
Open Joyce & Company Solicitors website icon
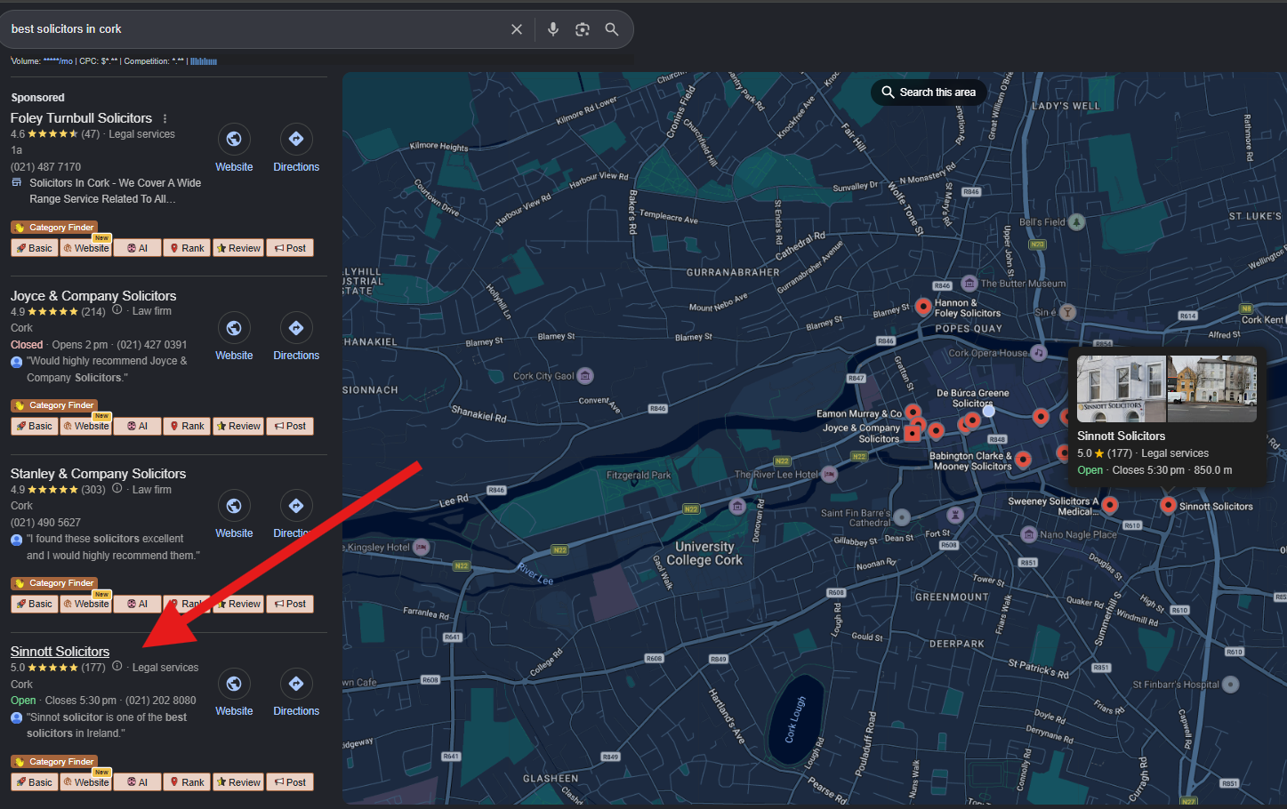coord(234,328)
